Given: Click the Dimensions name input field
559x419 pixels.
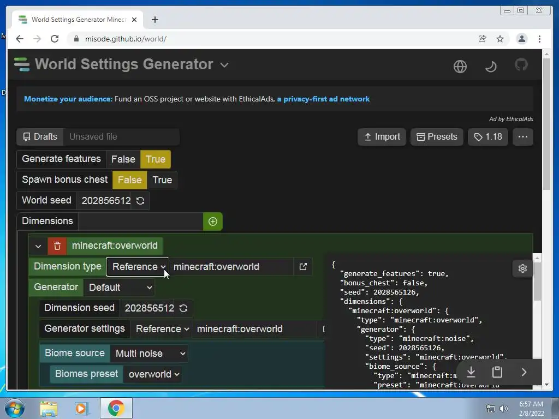Looking at the screenshot, I should (x=141, y=222).
